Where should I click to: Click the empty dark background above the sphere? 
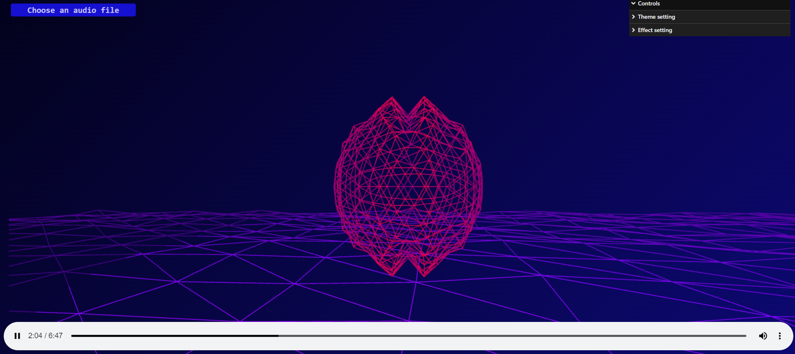(408, 50)
